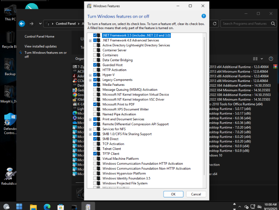This screenshot has height=210, width=279.
Task: Select the RebuildIconCache desktop icon
Action: pyautogui.click(x=9, y=176)
